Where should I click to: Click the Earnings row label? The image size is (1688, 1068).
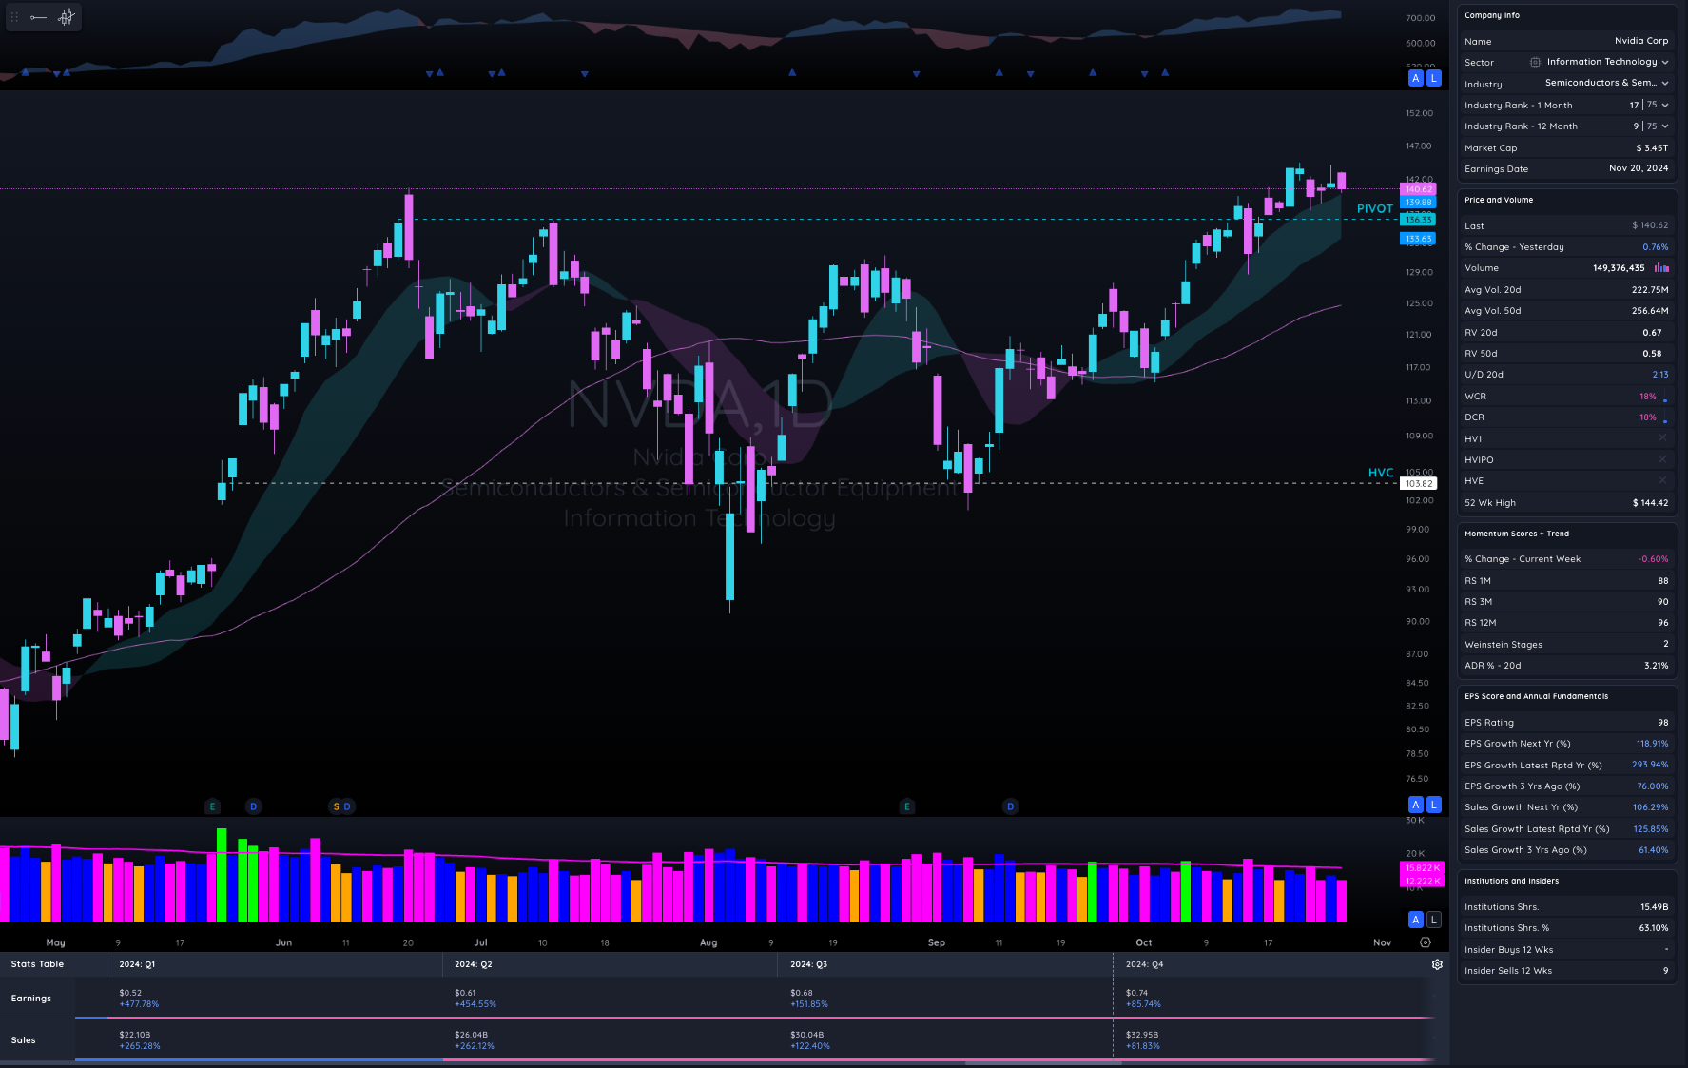31,999
